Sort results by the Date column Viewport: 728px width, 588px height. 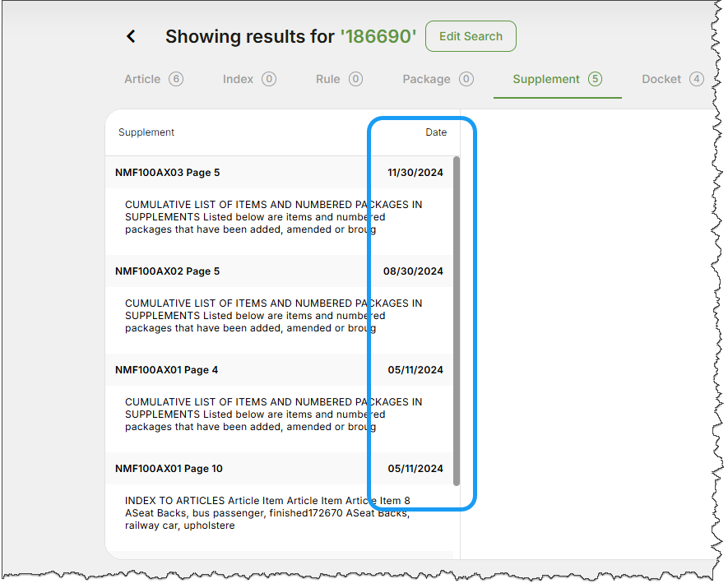pos(436,132)
